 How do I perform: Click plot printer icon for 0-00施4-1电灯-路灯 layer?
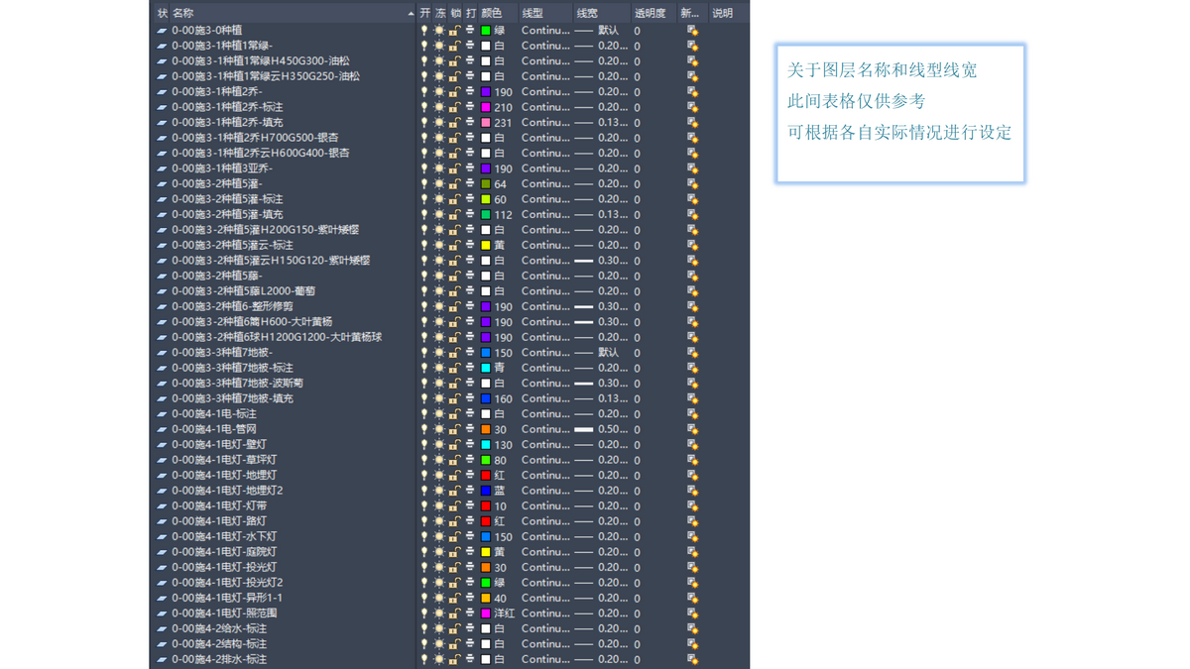click(x=470, y=521)
